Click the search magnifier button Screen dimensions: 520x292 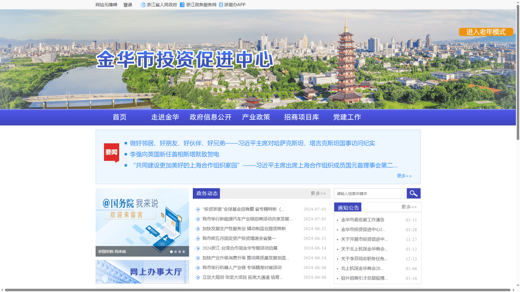tap(413, 194)
